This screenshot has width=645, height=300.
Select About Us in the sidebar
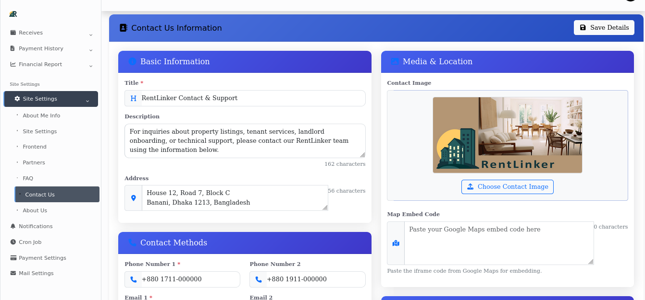pyautogui.click(x=35, y=210)
